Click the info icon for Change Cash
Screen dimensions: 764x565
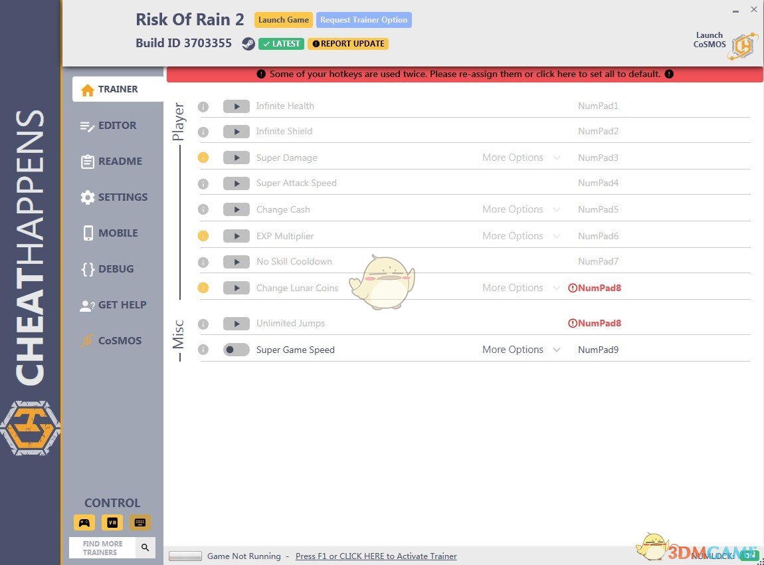203,209
